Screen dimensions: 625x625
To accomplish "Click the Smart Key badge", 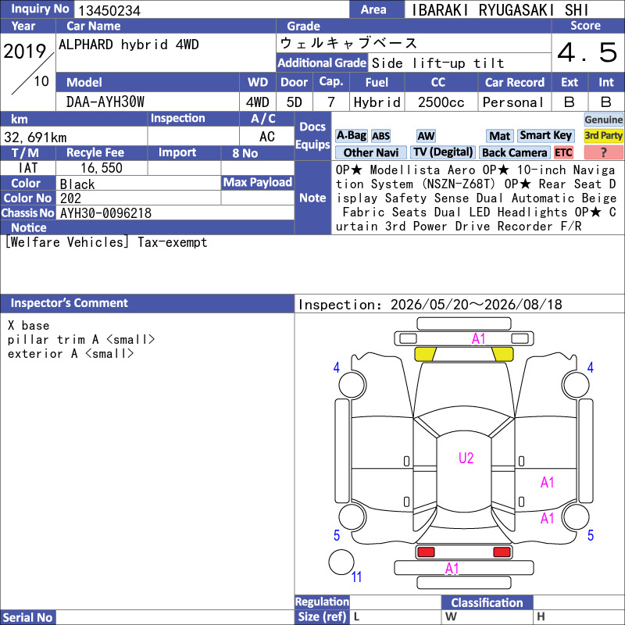I will tap(545, 136).
